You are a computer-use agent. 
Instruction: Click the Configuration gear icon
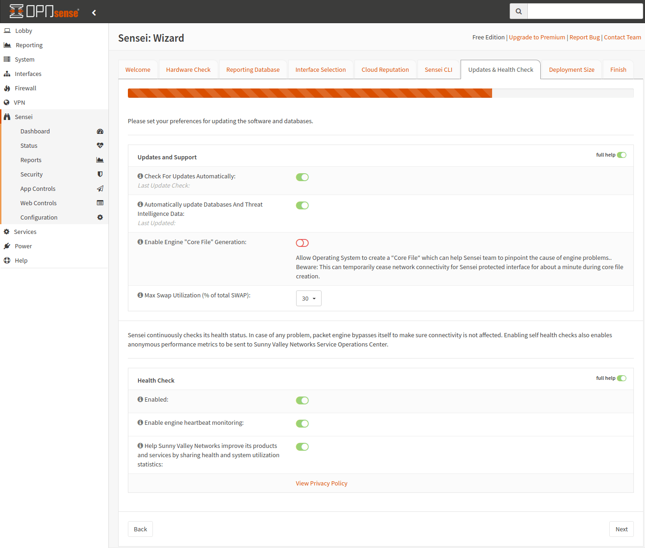pos(100,217)
